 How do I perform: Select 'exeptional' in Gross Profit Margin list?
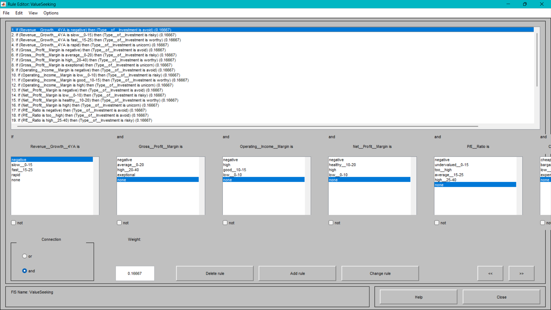tap(126, 175)
